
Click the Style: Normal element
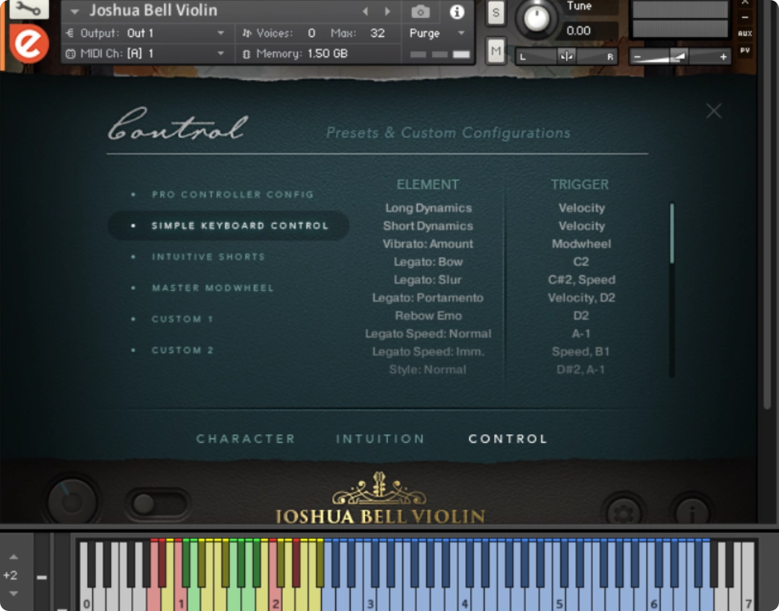click(x=428, y=369)
